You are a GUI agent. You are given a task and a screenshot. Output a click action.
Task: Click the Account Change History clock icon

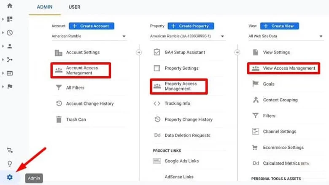(59, 103)
